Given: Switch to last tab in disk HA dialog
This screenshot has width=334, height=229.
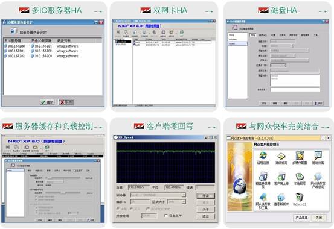Looking at the screenshot, I should (x=315, y=35).
